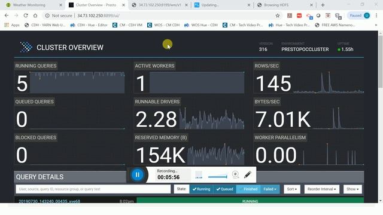Open the Apps bookmark shortcut

coord(12,25)
